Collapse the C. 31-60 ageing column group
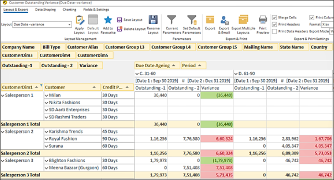The height and width of the screenshot is (180, 334). pos(137,74)
